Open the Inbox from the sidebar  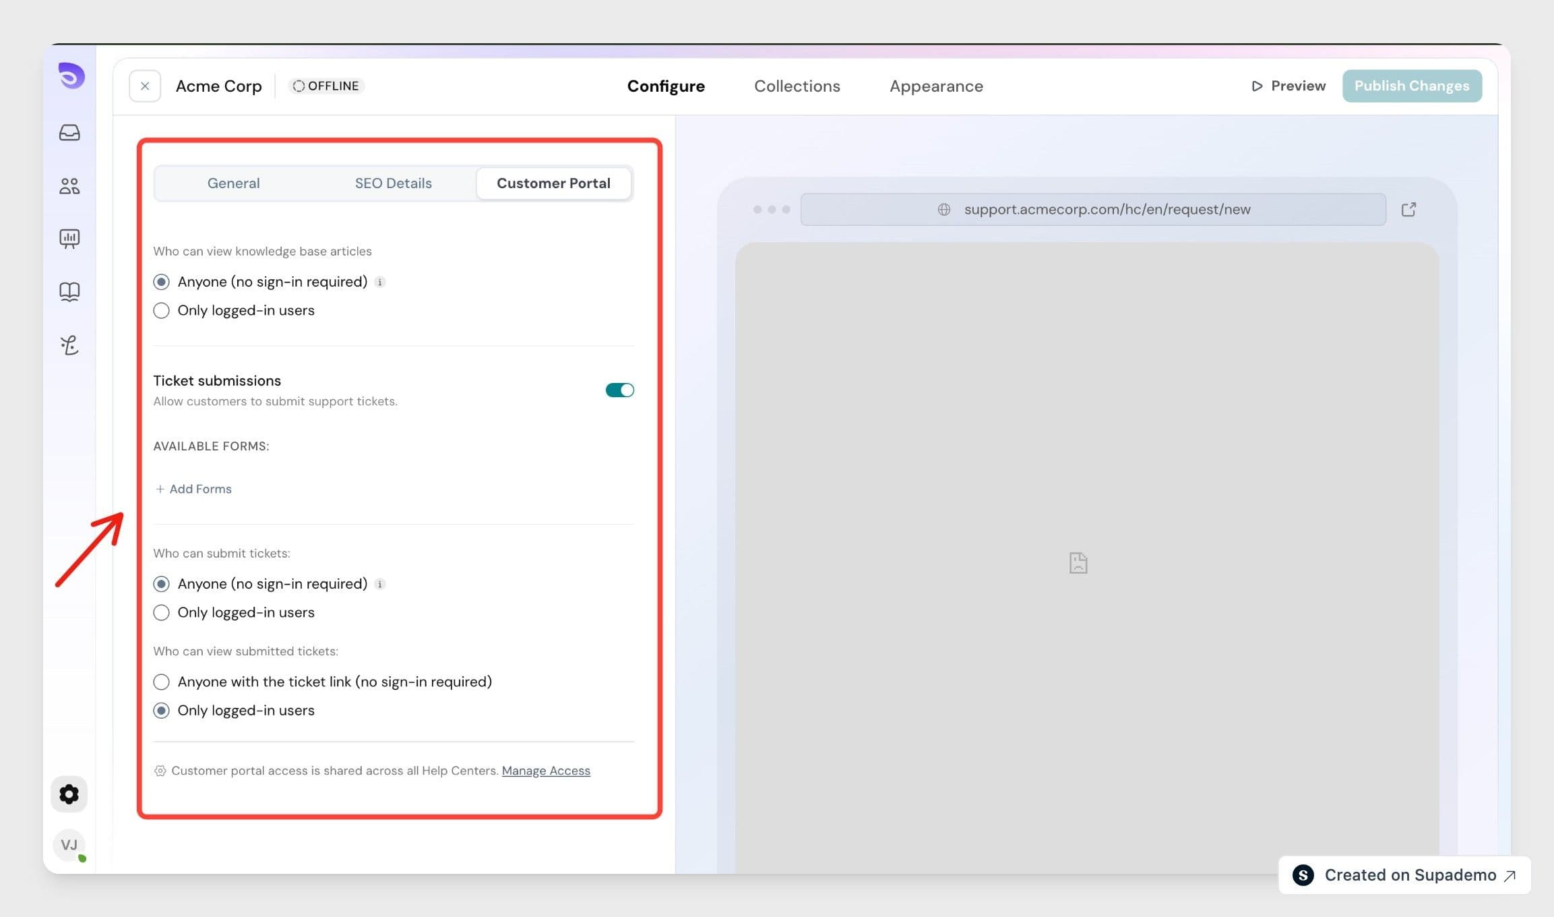pos(69,132)
